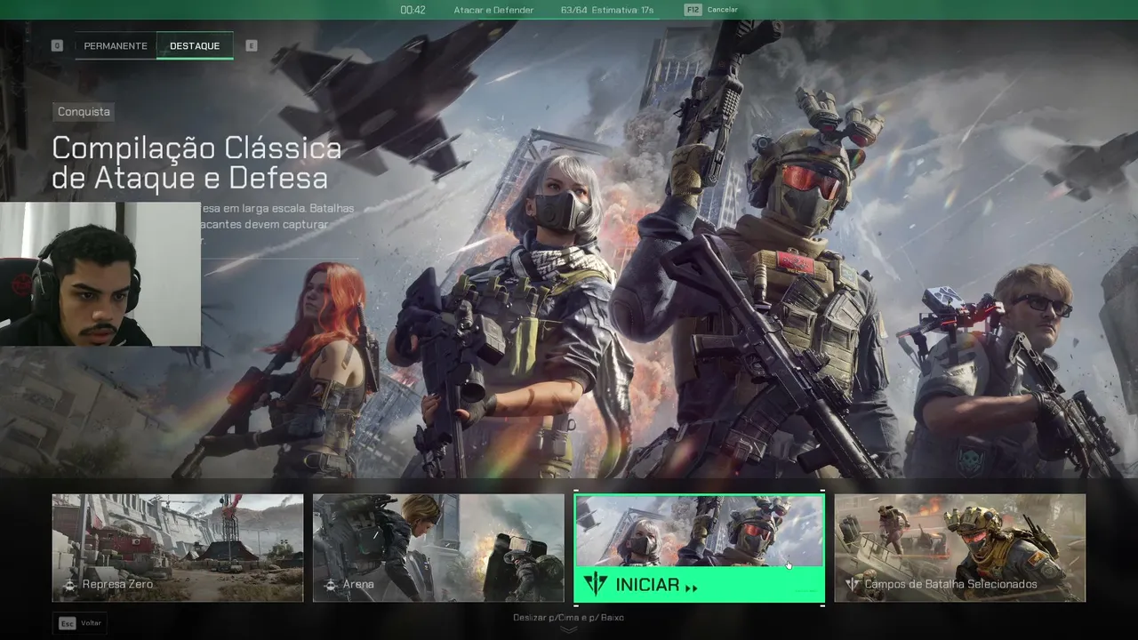Image resolution: width=1138 pixels, height=640 pixels.
Task: Go back using the Voltar label
Action: click(x=92, y=623)
